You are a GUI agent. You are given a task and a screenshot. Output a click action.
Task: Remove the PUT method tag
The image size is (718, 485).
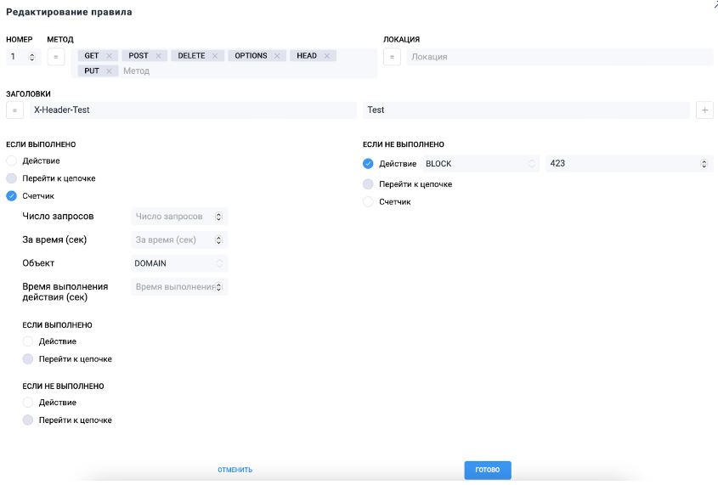(110, 71)
